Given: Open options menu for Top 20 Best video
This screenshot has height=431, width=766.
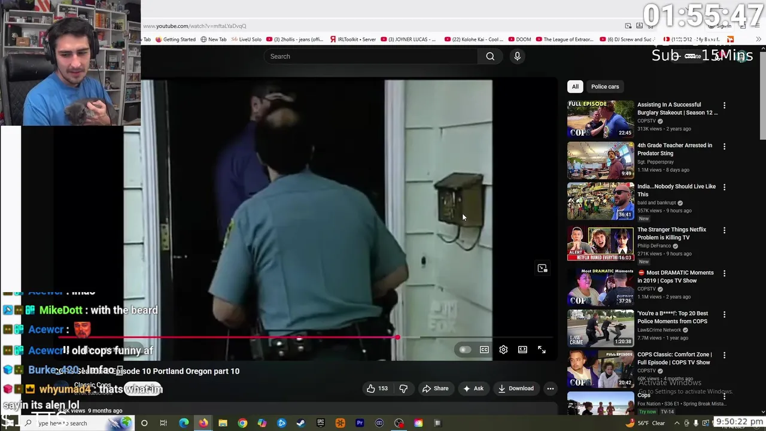Looking at the screenshot, I should [724, 314].
